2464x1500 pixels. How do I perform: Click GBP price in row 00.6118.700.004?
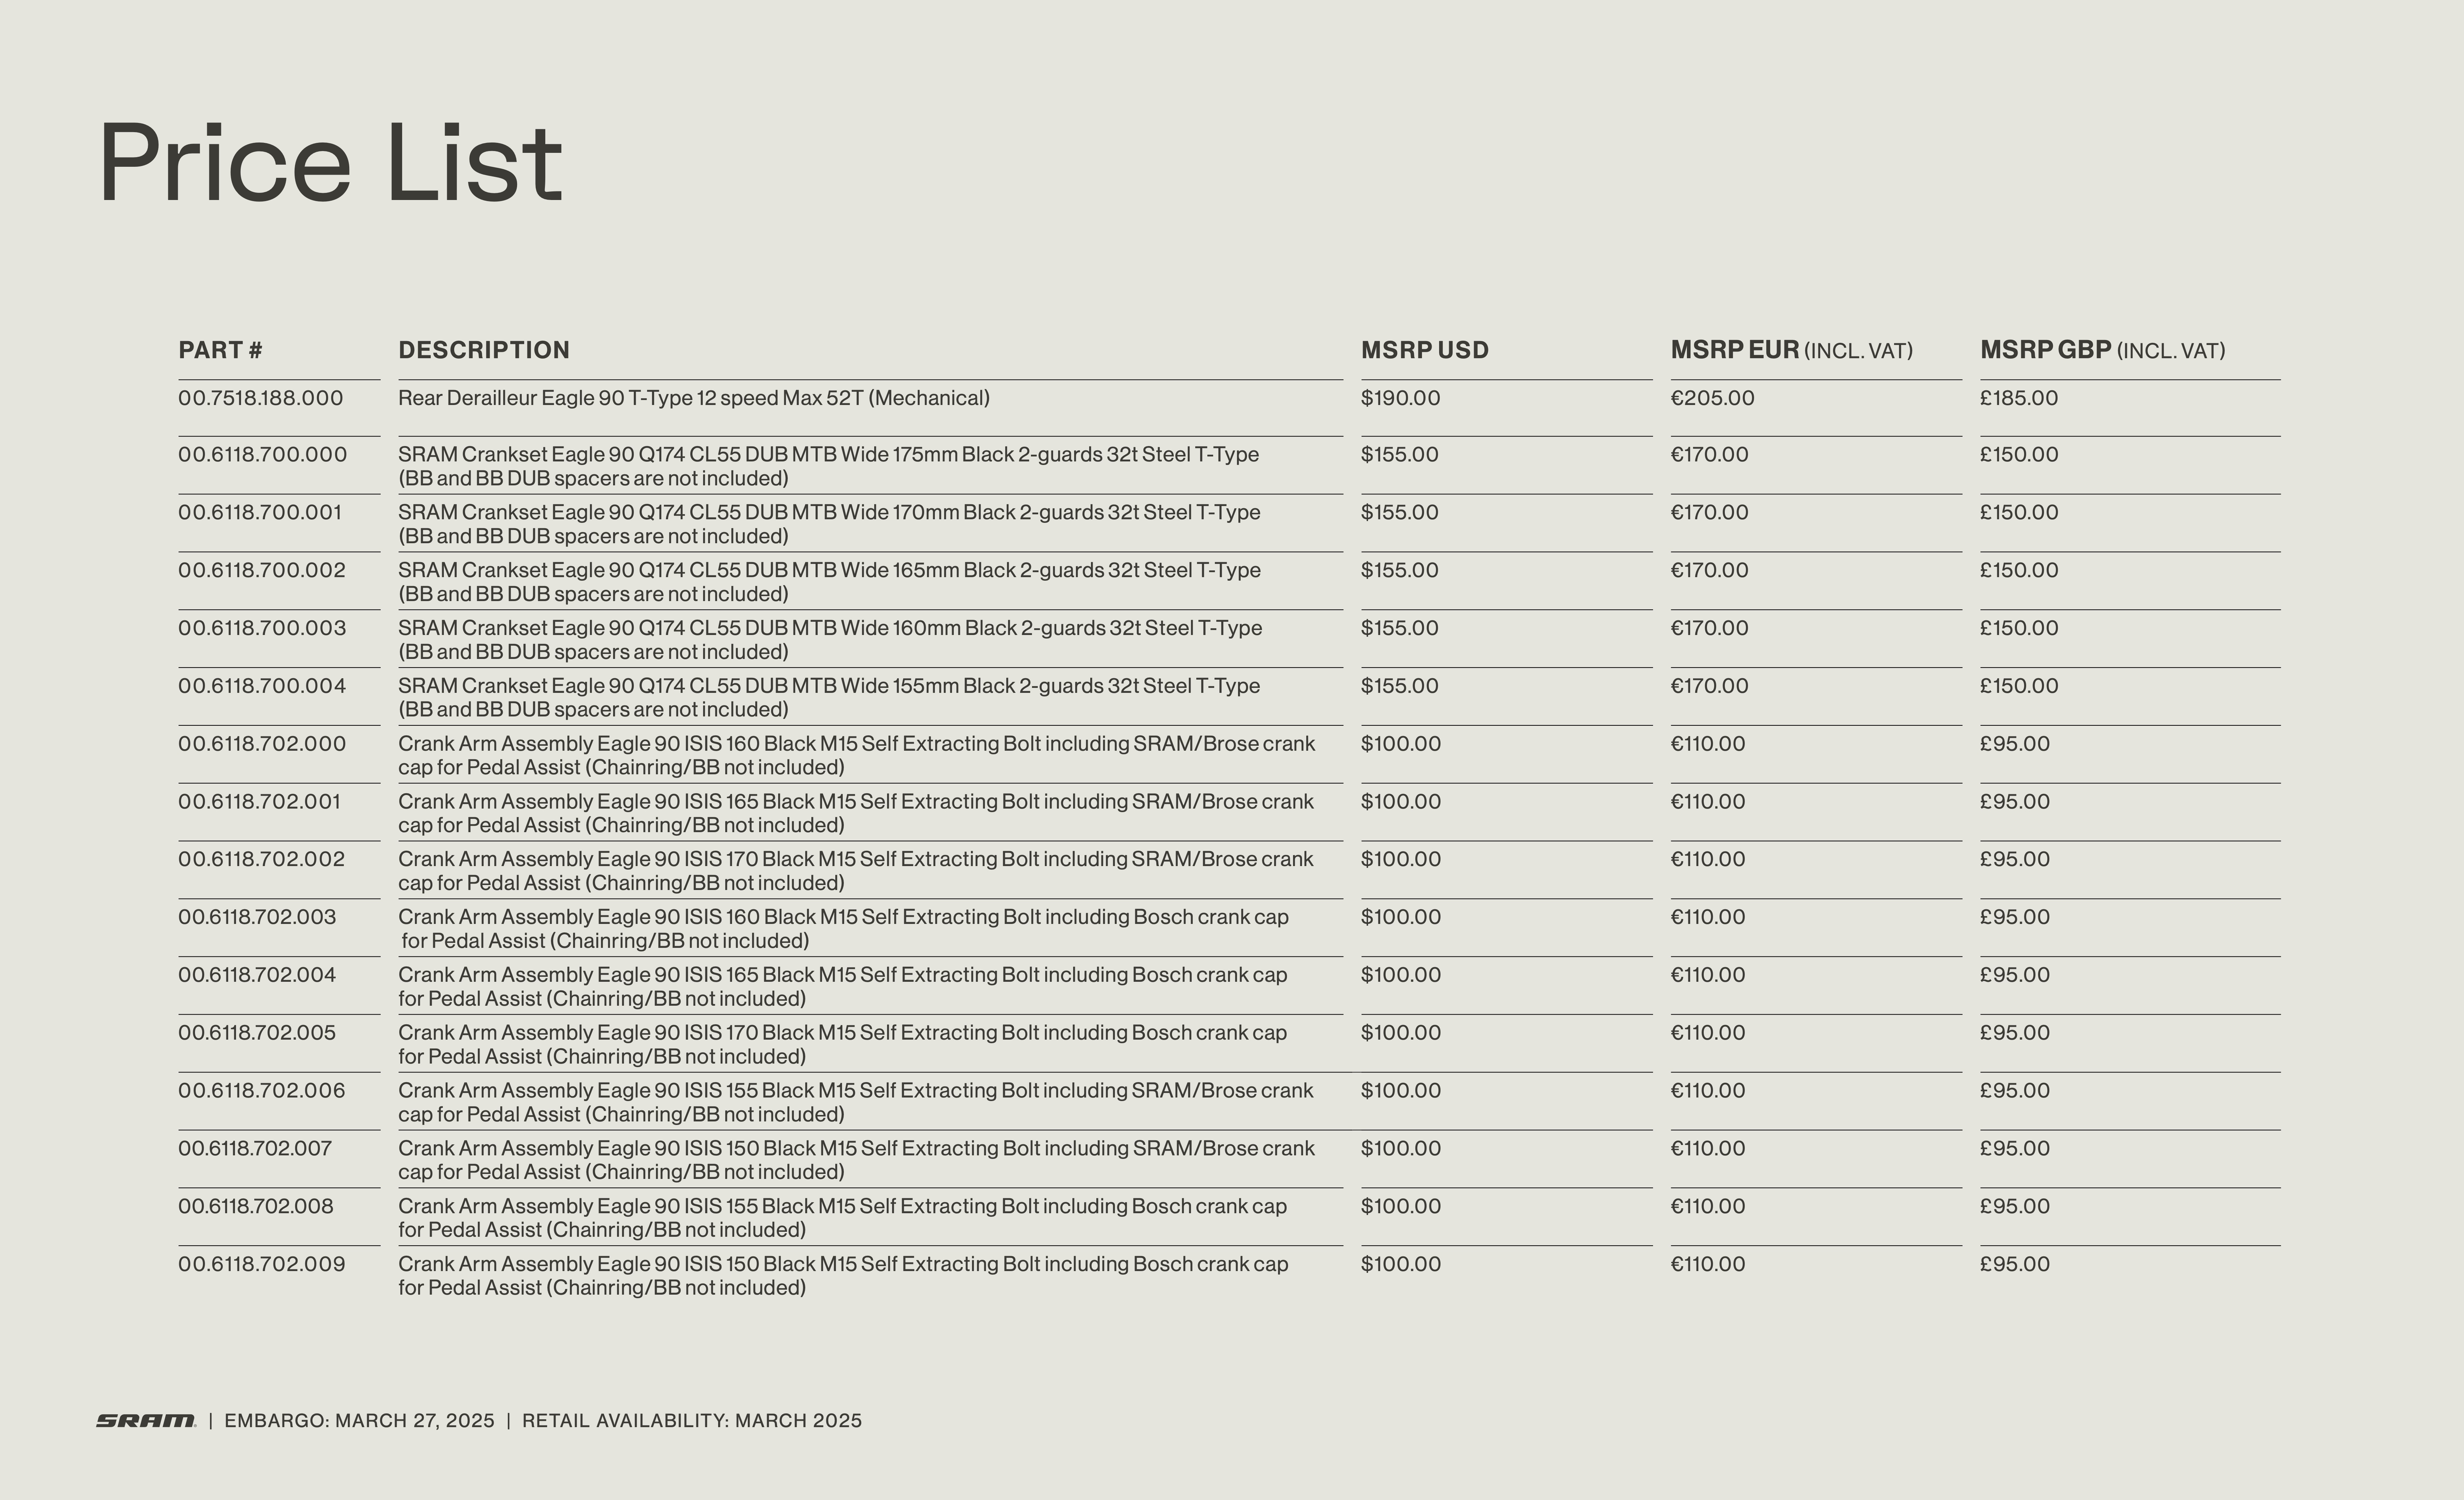(x=2019, y=686)
